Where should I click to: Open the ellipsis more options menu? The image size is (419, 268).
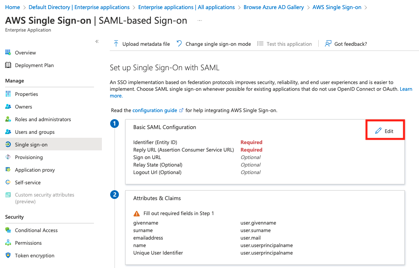click(200, 21)
